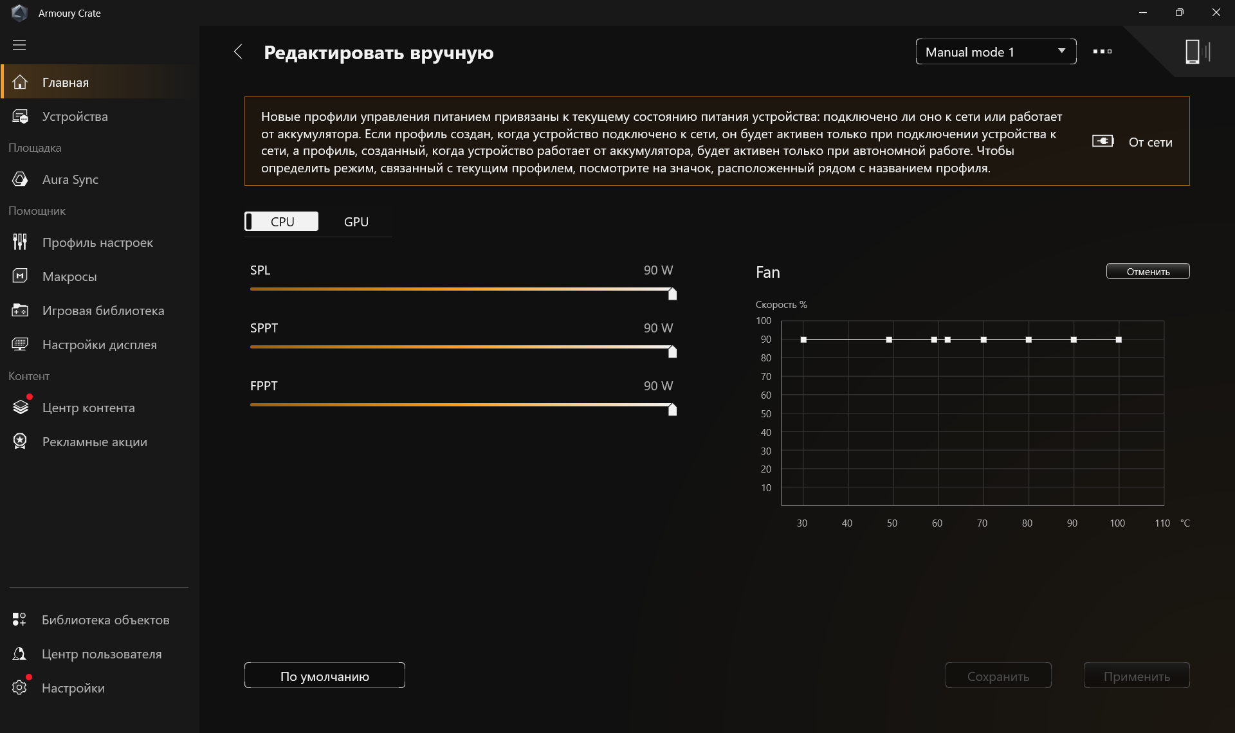
Task: Open Aura Sync from sidebar
Action: coord(69,179)
